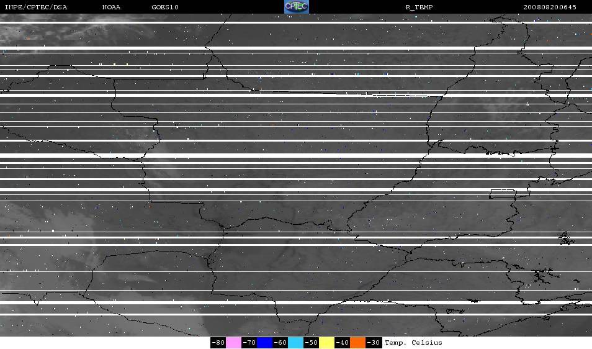The height and width of the screenshot is (349, 592).
Task: Click the -60 legend value
Action: [x=280, y=343]
